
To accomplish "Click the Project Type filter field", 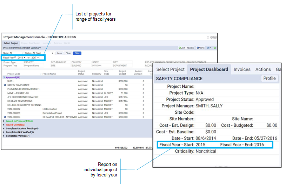I will point(13,62).
